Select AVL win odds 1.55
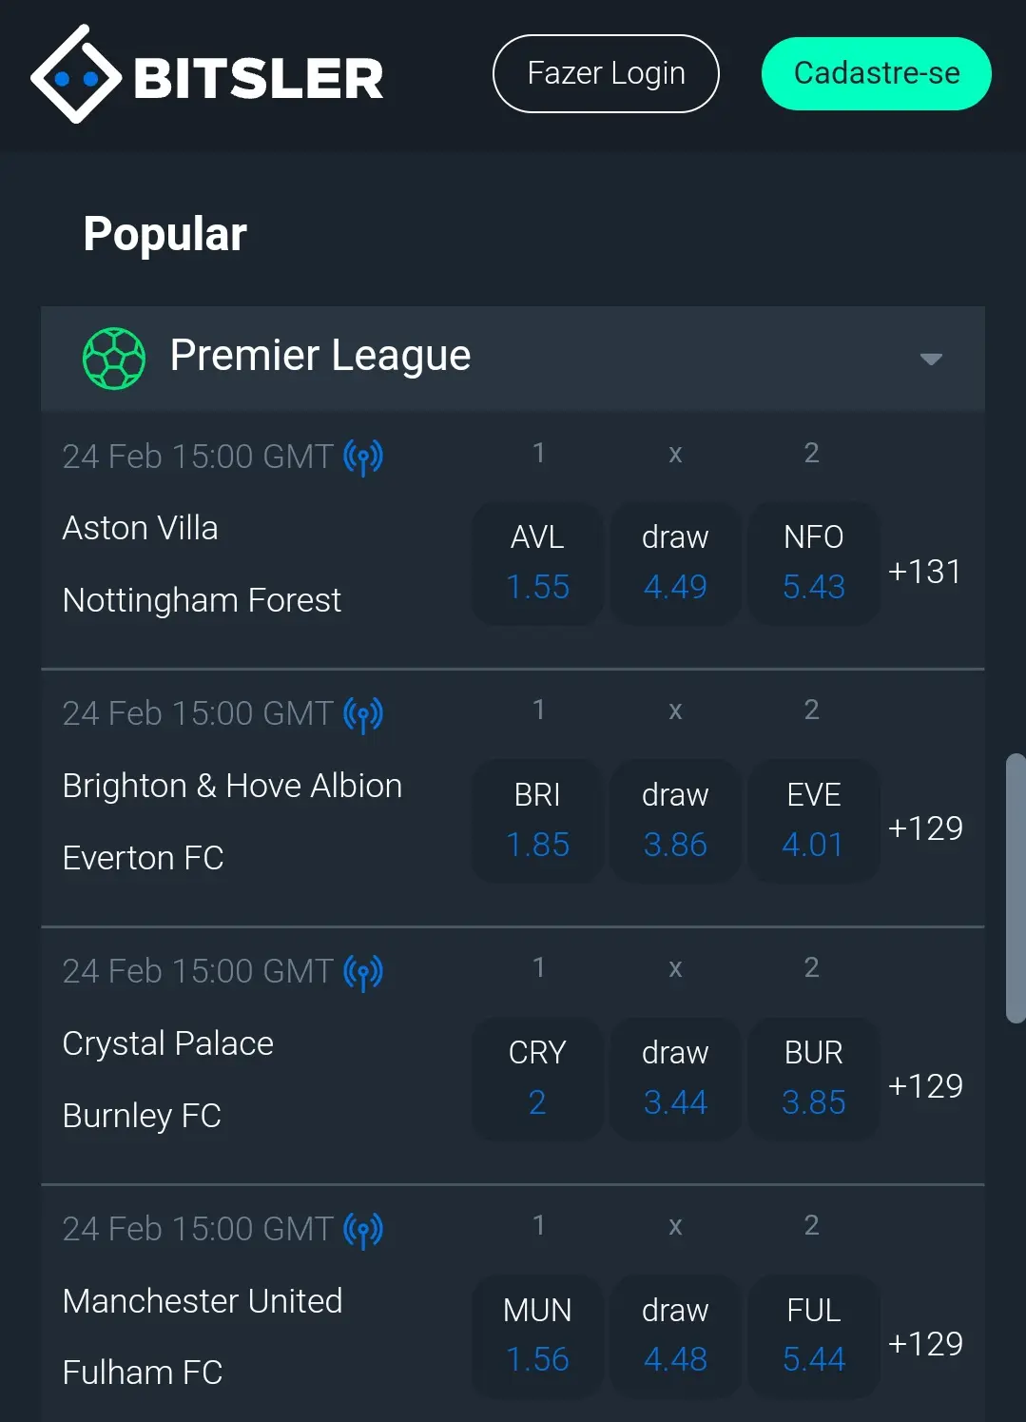 537,564
